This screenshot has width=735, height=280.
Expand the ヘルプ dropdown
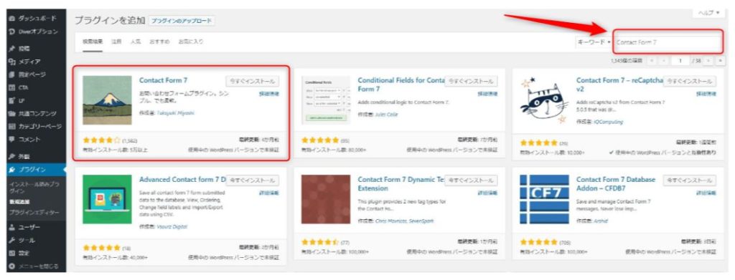tap(708, 13)
